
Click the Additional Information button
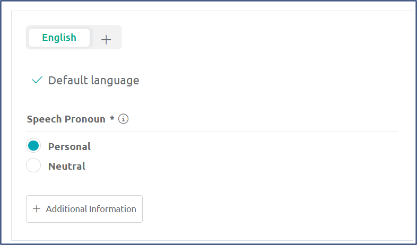click(84, 209)
